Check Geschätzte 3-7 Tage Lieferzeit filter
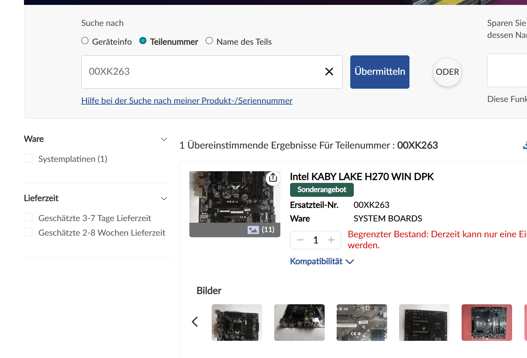This screenshot has height=358, width=527. click(x=28, y=218)
